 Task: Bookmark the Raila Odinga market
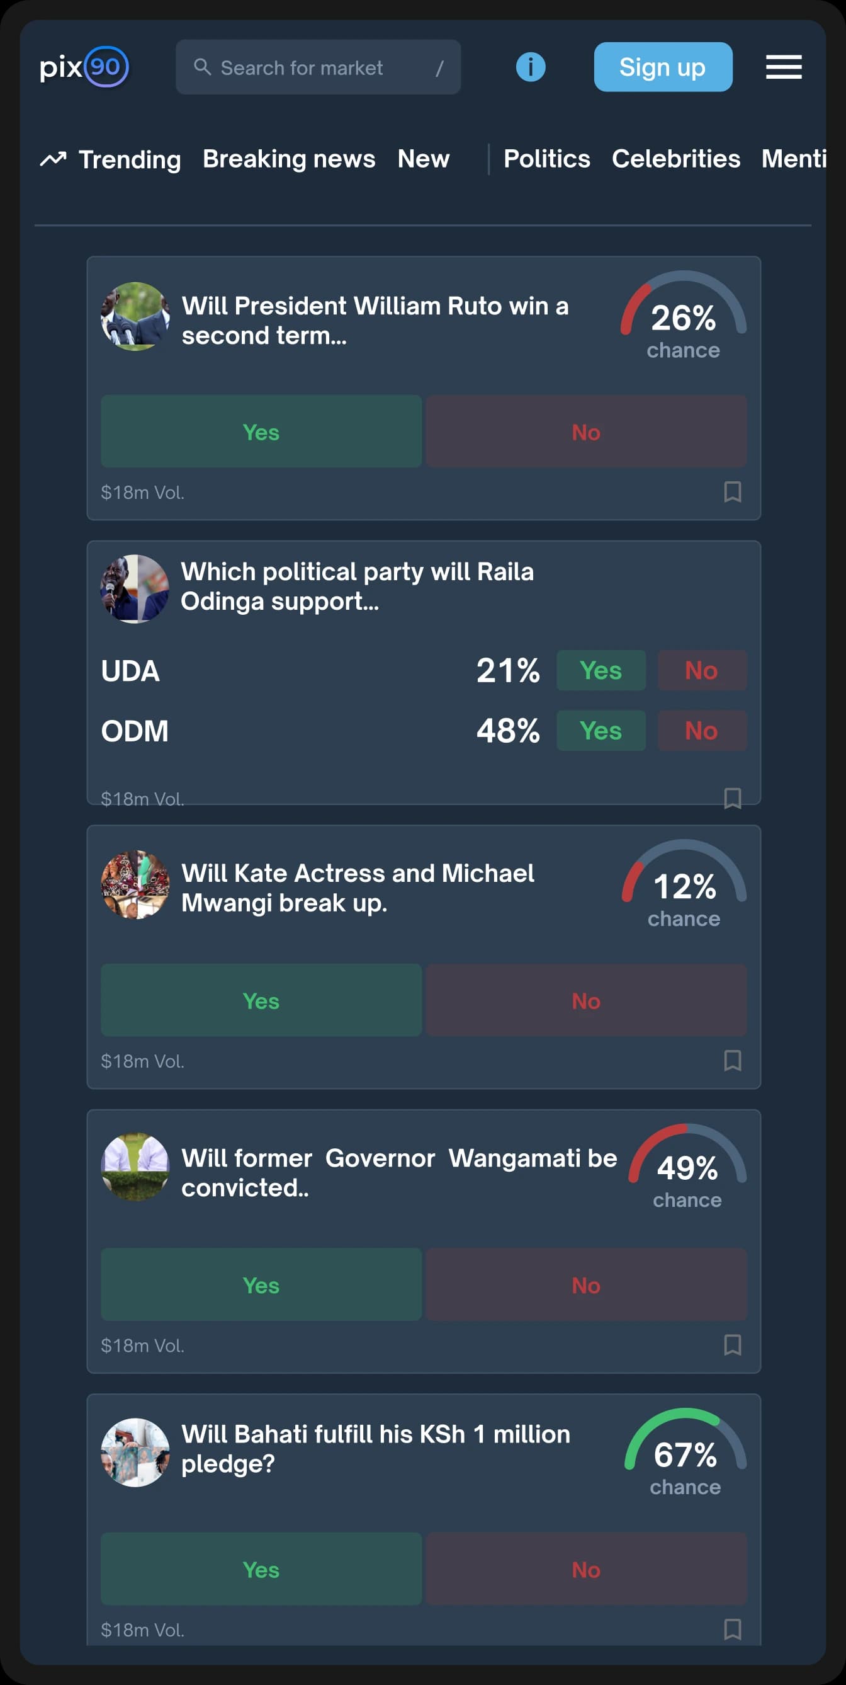pos(732,797)
